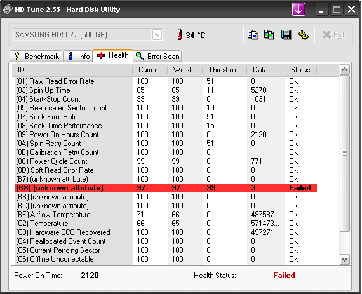This screenshot has width=362, height=294.
Task: Select the Reallocated Sector Count row
Action: [x=166, y=108]
